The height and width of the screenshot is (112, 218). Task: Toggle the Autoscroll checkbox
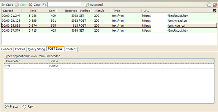tap(87, 5)
